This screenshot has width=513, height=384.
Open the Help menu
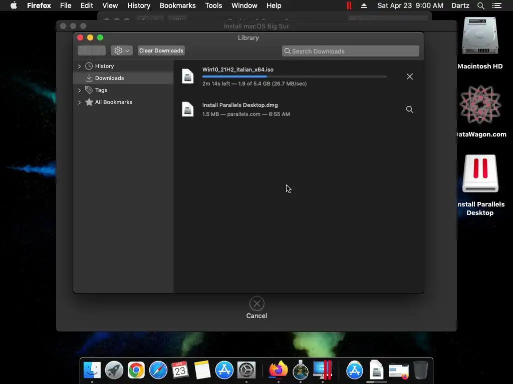click(x=274, y=5)
